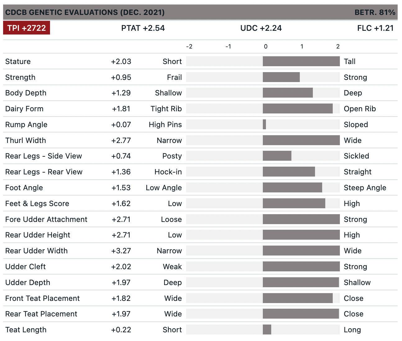
Task: Click the Tight Rib label
Action: point(166,109)
